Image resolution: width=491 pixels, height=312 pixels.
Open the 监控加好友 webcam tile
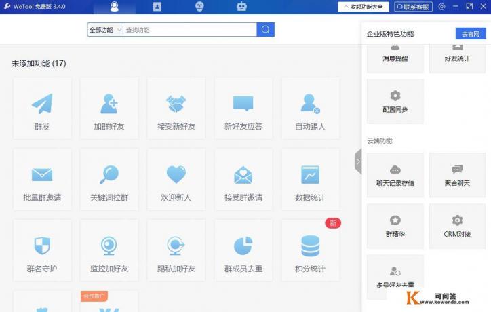[x=109, y=250]
